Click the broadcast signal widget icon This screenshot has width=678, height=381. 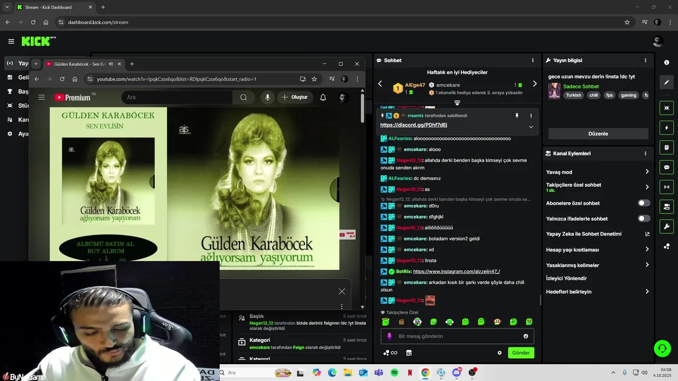(x=666, y=187)
